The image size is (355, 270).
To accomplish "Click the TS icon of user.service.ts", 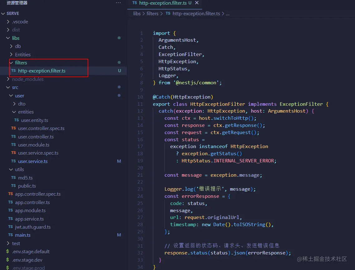I will pyautogui.click(x=14, y=161).
